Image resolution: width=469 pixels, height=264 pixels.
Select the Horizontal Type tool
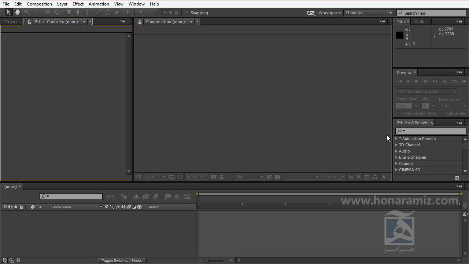pos(87,12)
